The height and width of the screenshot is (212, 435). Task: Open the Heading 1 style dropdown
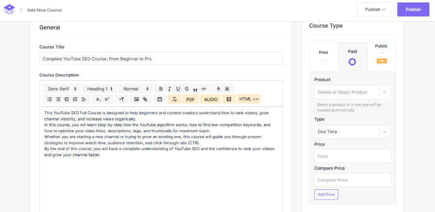tap(100, 89)
